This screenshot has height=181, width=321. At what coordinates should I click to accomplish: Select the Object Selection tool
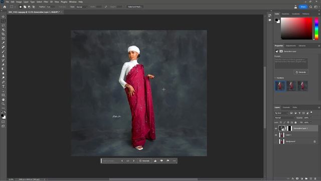[3, 30]
